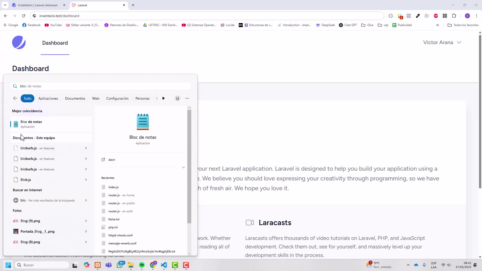The image size is (482, 271).
Task: Click the webpage vertical scrollbar
Action: [480, 112]
